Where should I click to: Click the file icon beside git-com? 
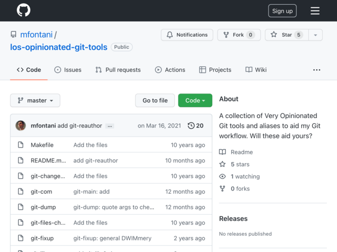tap(21, 191)
